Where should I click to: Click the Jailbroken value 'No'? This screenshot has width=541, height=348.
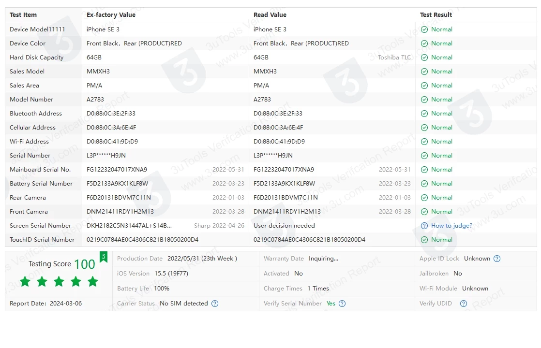click(458, 273)
